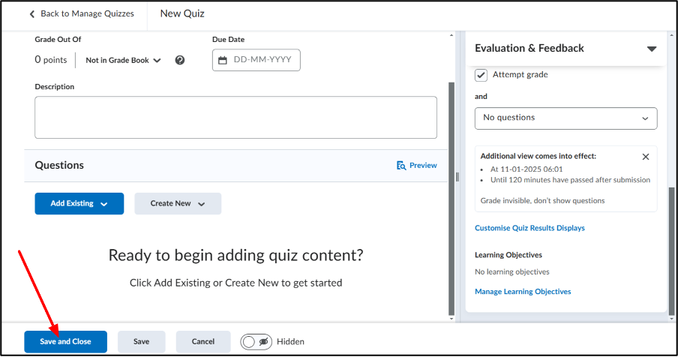Click the panel divider resize handle
Screen dimensions: 678x357
point(457,176)
